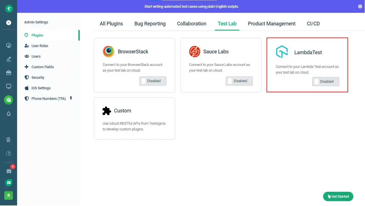Select the Collaboration tab
The image size is (365, 206).
point(191,24)
